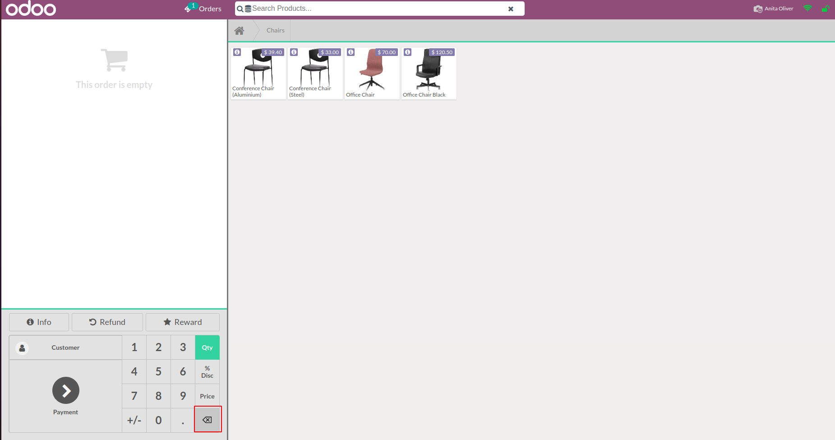
Task: Select the Chairs breadcrumb category
Action: tap(276, 30)
